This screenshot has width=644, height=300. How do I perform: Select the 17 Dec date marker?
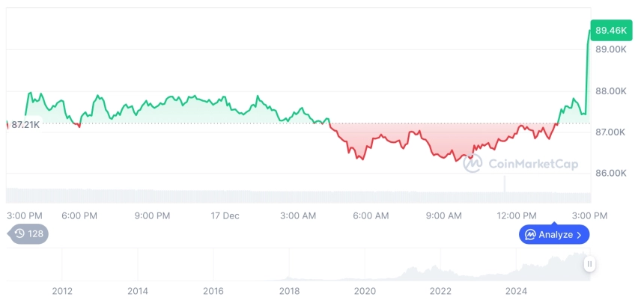(225, 215)
